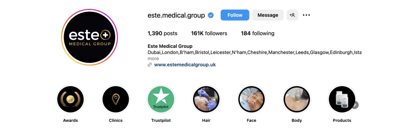The height and width of the screenshot is (135, 394).
Task: Expand the bio with 'more'
Action: coord(153,59)
